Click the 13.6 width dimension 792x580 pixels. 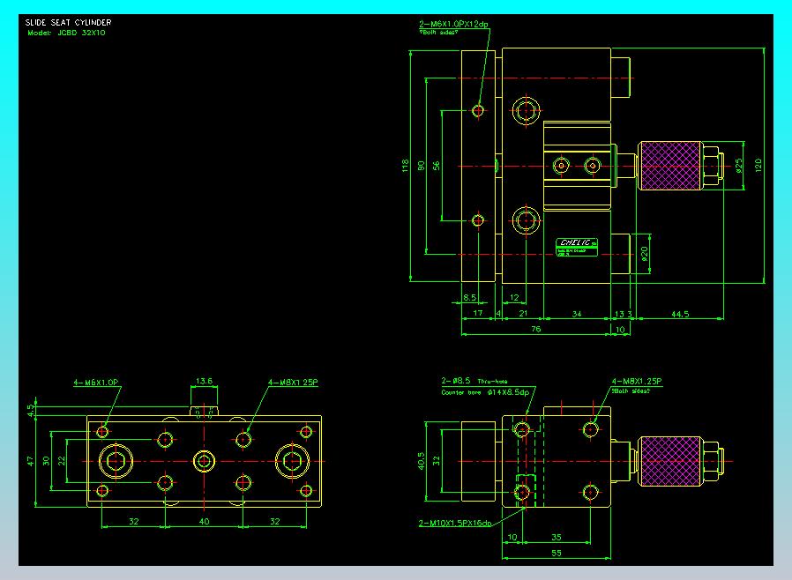(x=204, y=381)
